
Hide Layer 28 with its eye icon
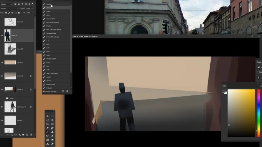[2, 76]
